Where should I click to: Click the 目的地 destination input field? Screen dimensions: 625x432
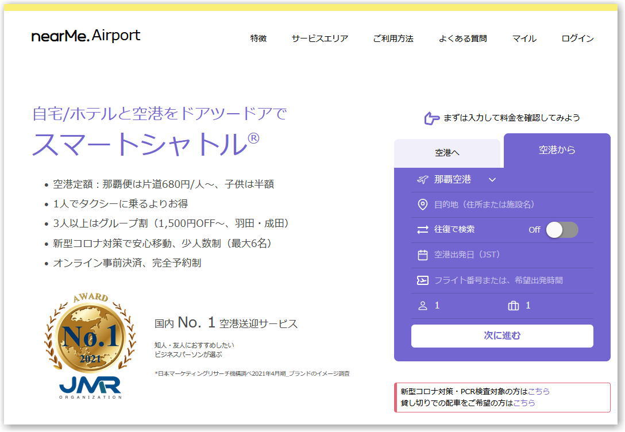coord(502,205)
